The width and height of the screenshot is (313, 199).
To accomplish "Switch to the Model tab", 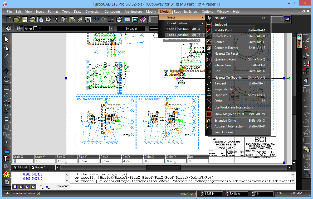I will tap(20, 167).
